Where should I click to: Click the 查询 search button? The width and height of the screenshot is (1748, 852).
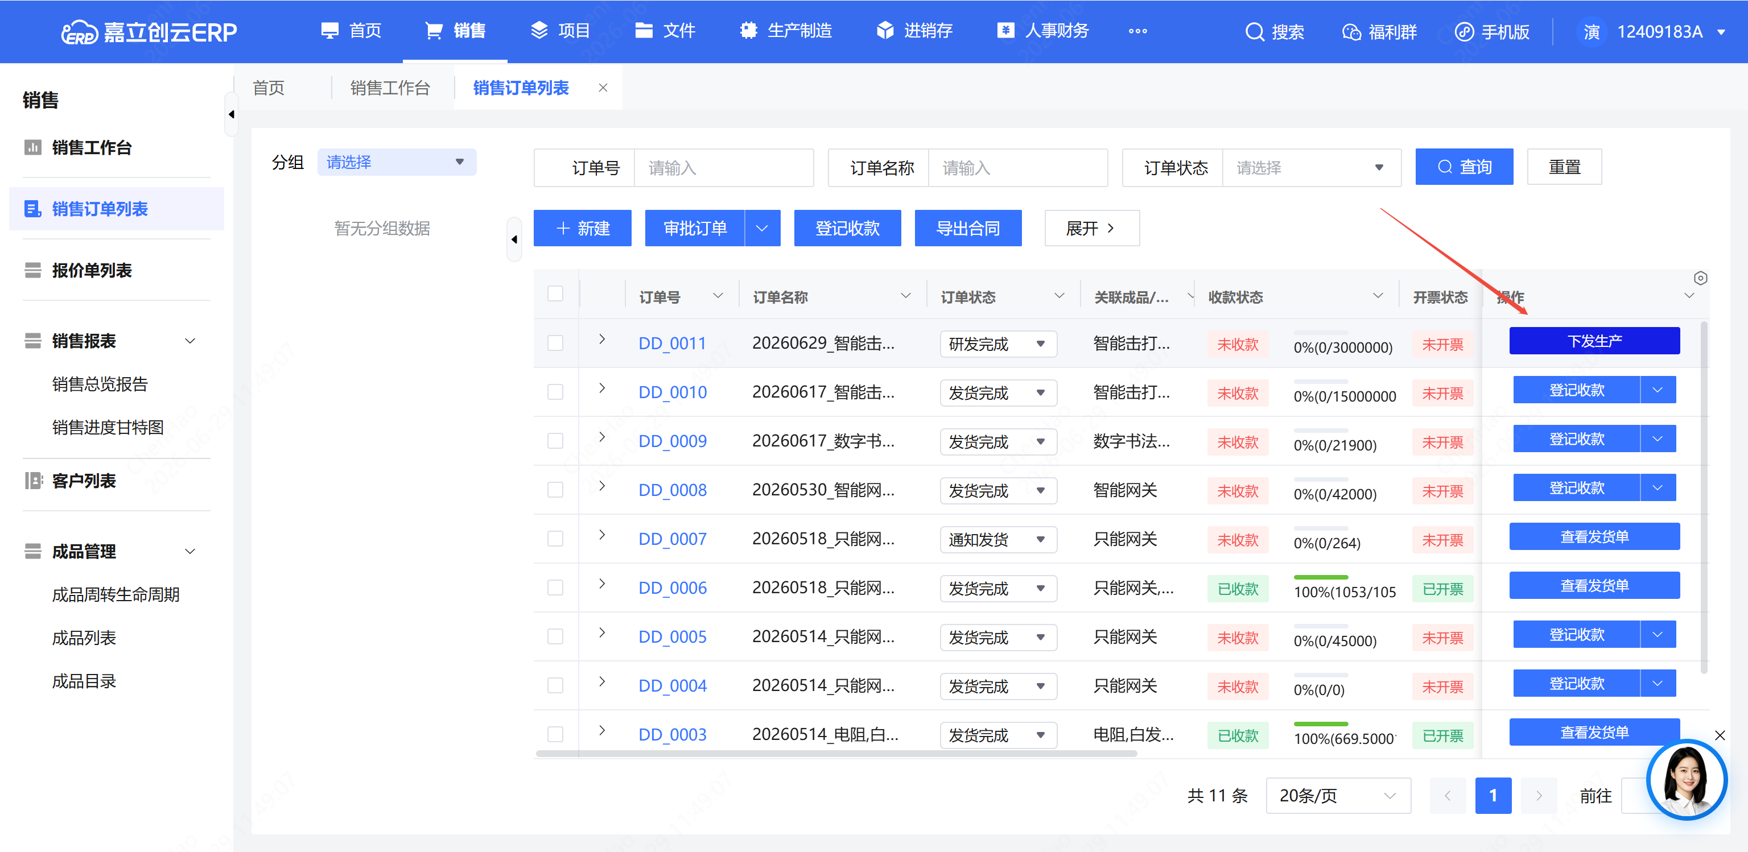tap(1463, 167)
